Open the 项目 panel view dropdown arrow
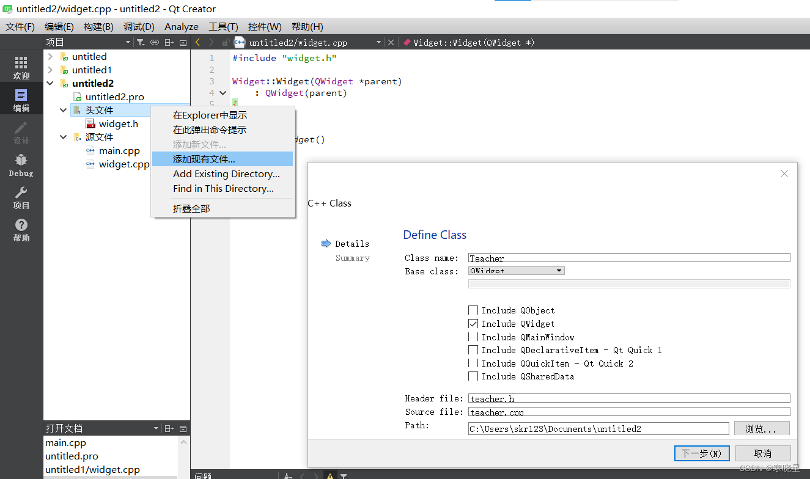 click(128, 42)
